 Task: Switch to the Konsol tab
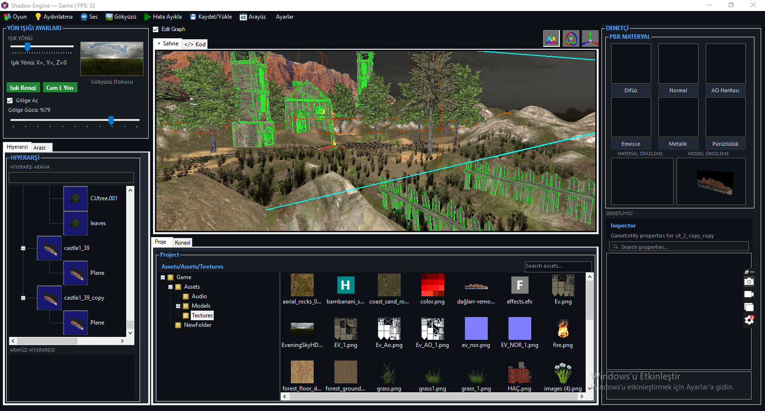tap(182, 243)
